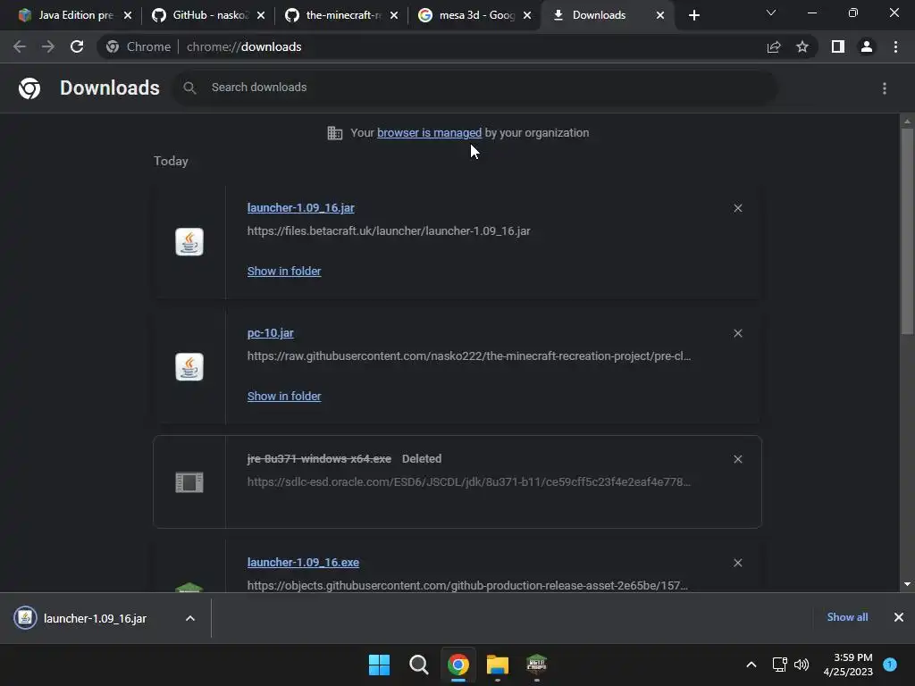Open a new tab with plus button
Viewport: 915px width, 686px height.
693,15
